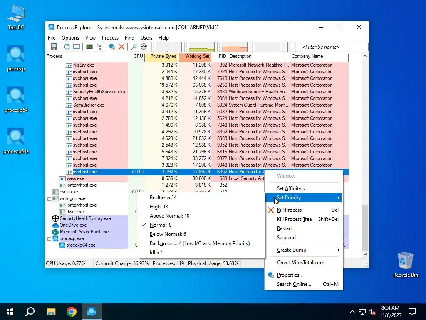
Task: Click the green commit history mini graph
Action: coord(202,47)
